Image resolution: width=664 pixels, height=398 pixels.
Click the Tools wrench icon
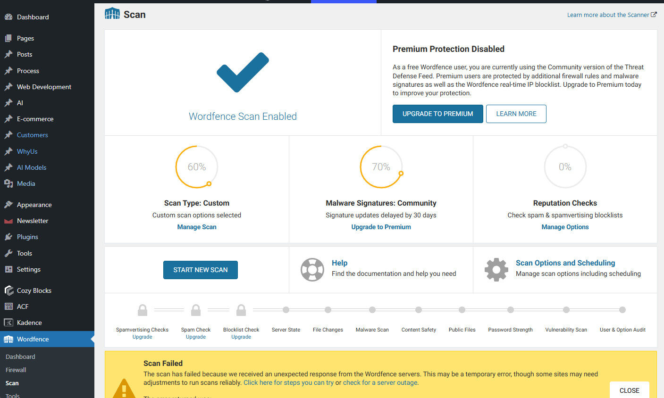(x=8, y=253)
